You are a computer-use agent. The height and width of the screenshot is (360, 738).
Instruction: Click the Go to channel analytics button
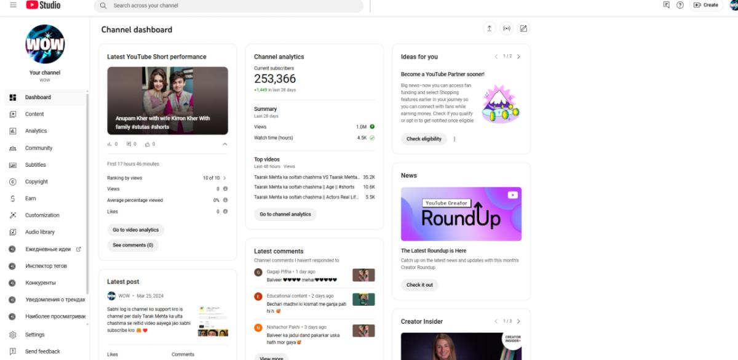[x=285, y=214]
